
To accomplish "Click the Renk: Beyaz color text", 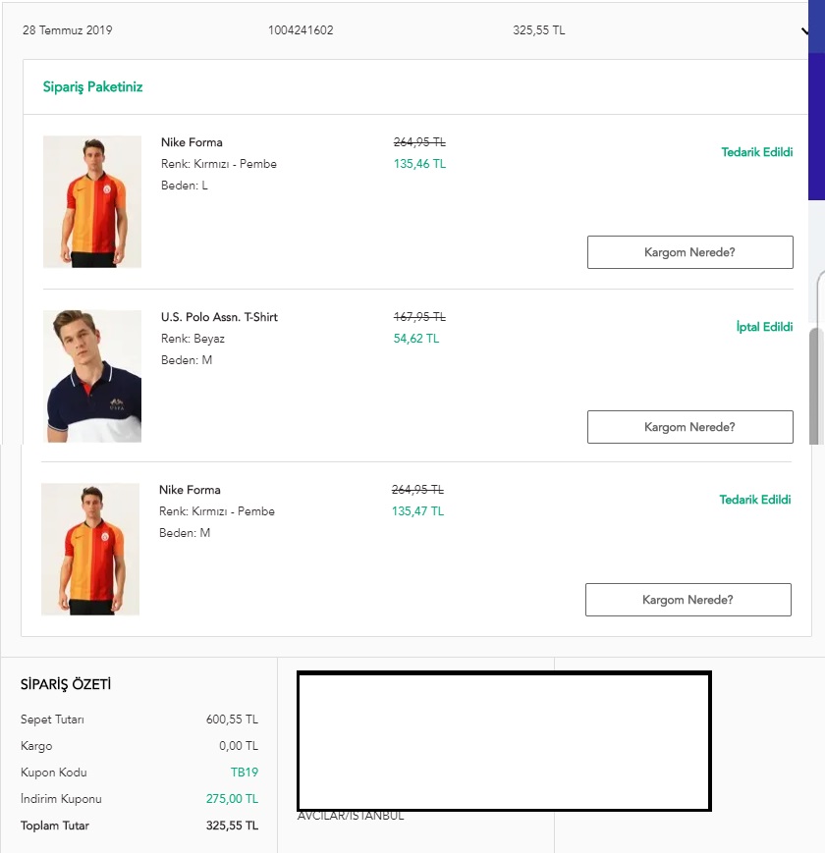I will pos(192,339).
